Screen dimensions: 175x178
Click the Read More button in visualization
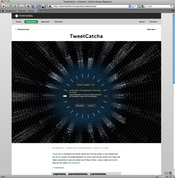80,106
